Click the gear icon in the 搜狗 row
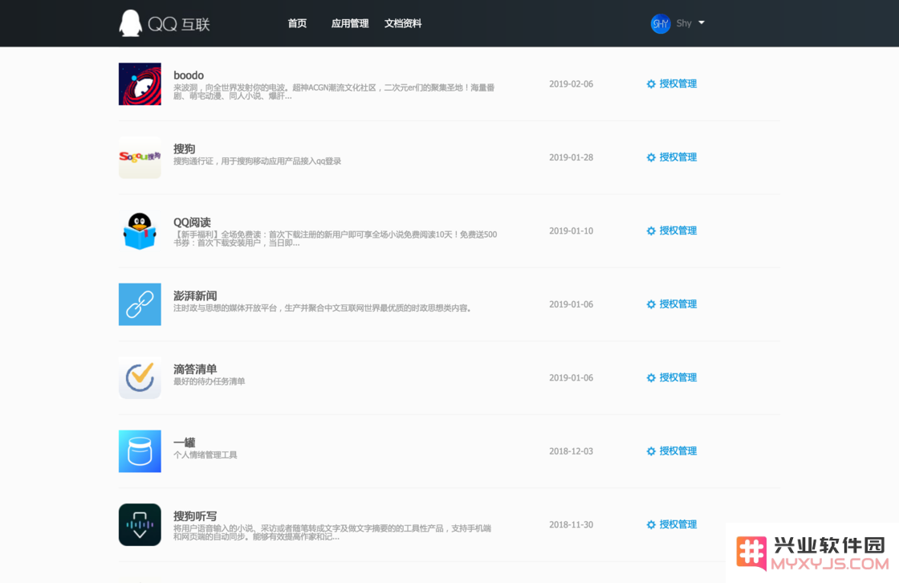 [x=651, y=157]
